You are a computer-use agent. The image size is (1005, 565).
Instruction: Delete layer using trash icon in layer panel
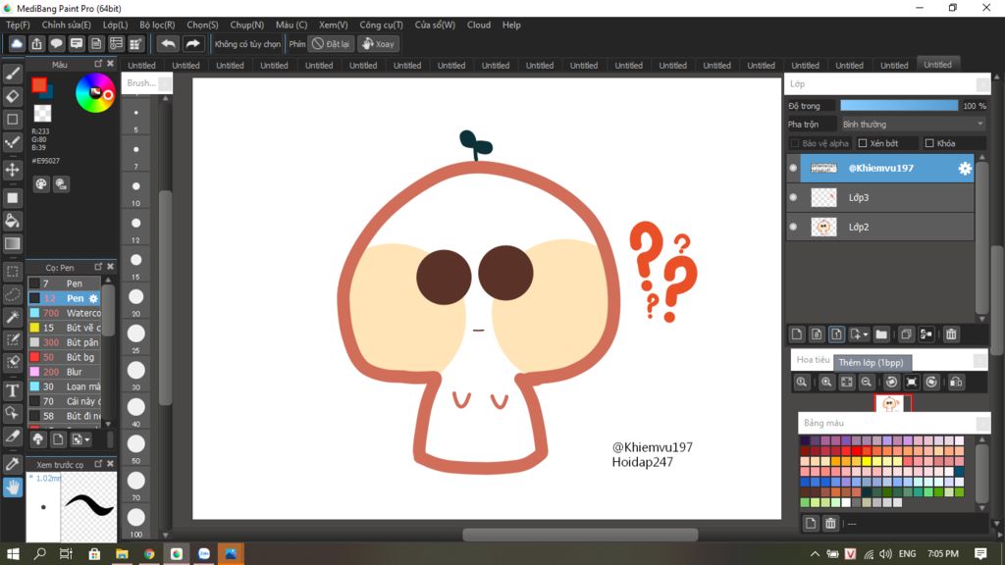coord(951,334)
